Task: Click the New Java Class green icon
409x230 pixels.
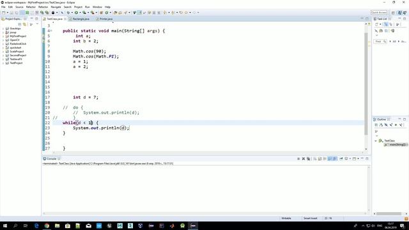Action: pos(107,13)
